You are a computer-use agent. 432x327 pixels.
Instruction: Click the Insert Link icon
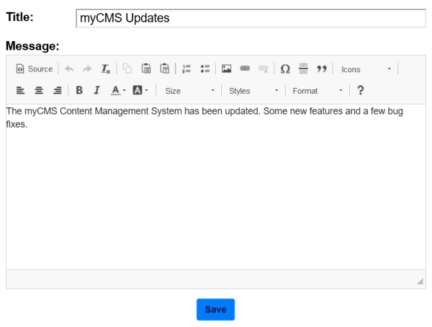coord(244,69)
